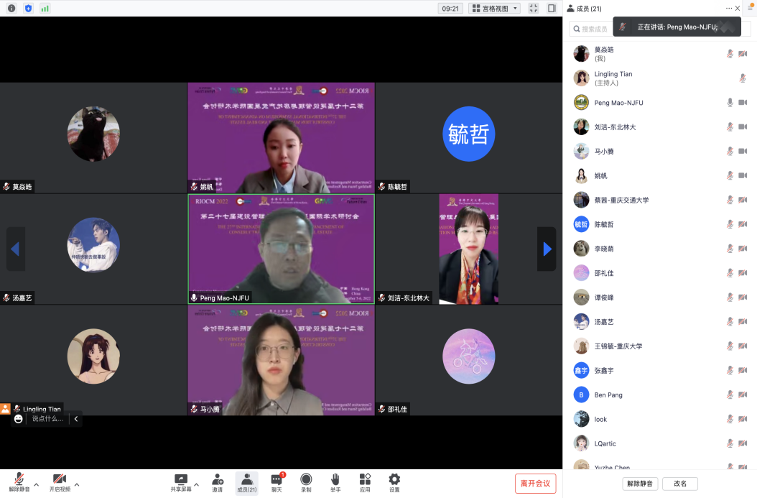
Task: Open the 宫格视图 view layout dropdown
Action: coord(494,9)
